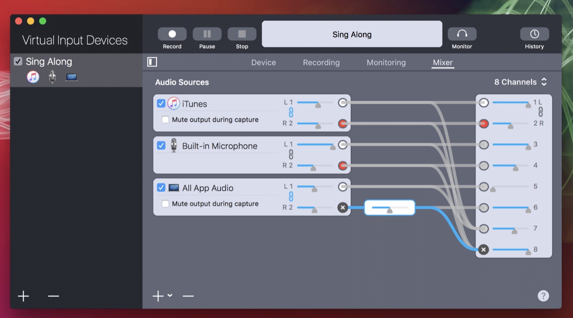Open the recording History

click(x=534, y=34)
